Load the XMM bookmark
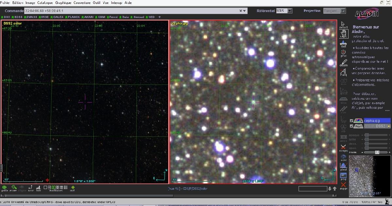 click(101, 17)
